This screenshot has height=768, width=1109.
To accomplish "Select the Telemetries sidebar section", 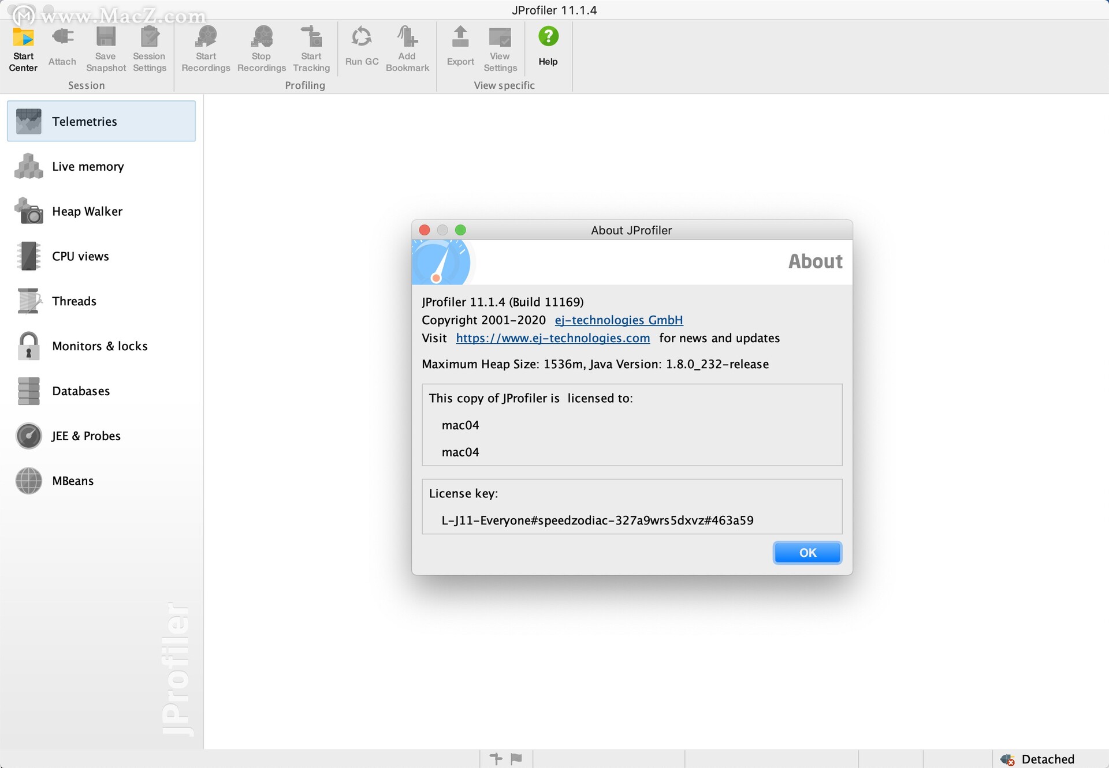I will point(101,121).
